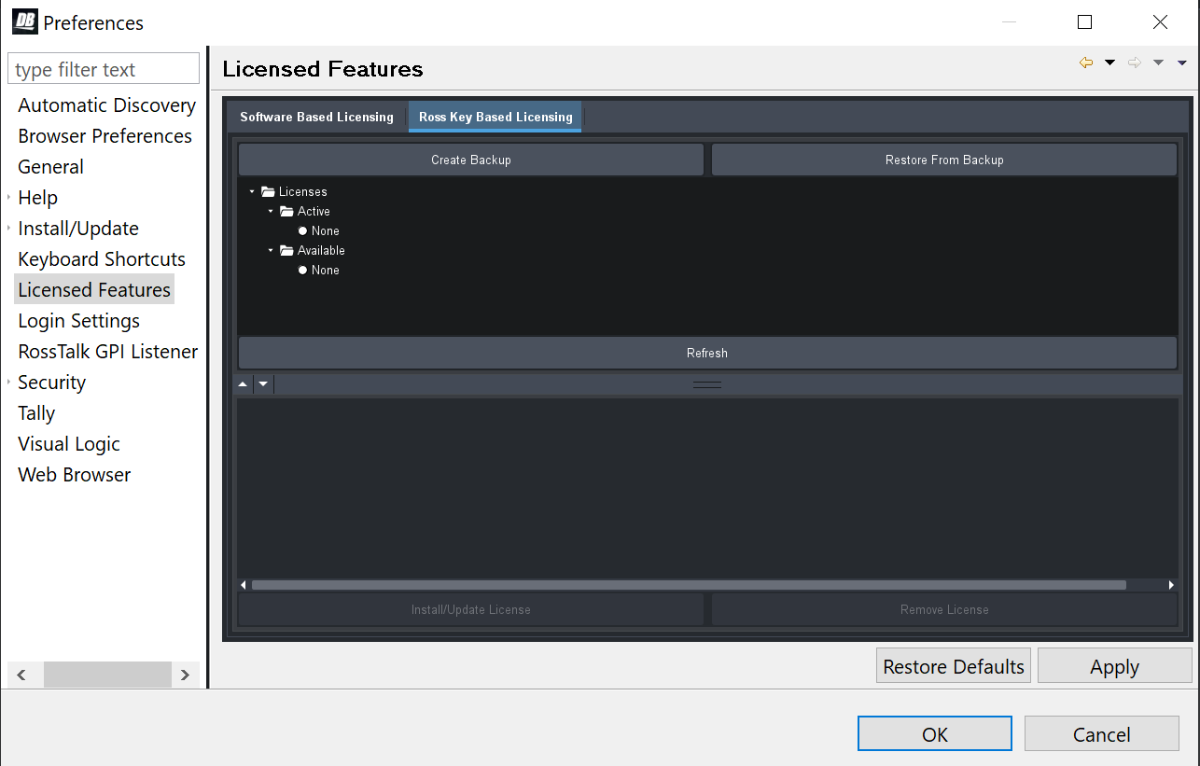Open Keyboard Shortcuts preferences in the sidebar

click(x=100, y=258)
